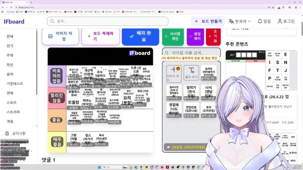Open notifications with the 알림 bell
Viewport: 303px width, 170px height.
264,21
